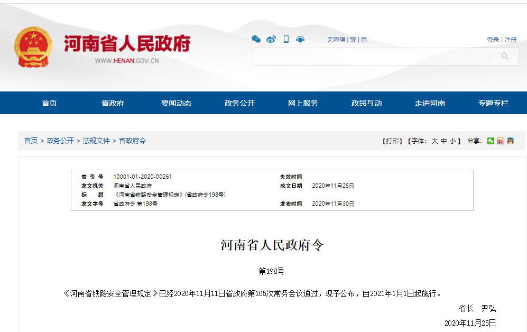The width and height of the screenshot is (527, 332).
Task: Open 法规文件 in the breadcrumb
Action: click(x=96, y=141)
